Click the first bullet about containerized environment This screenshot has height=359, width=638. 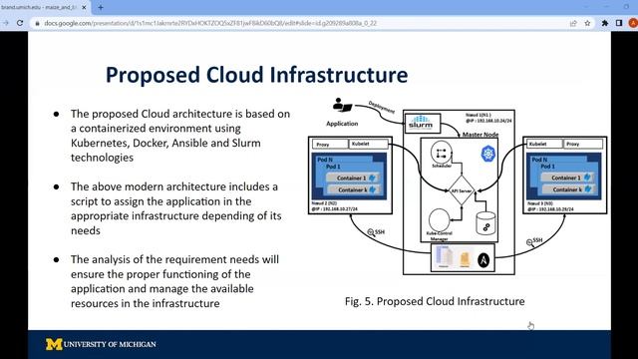(x=180, y=136)
